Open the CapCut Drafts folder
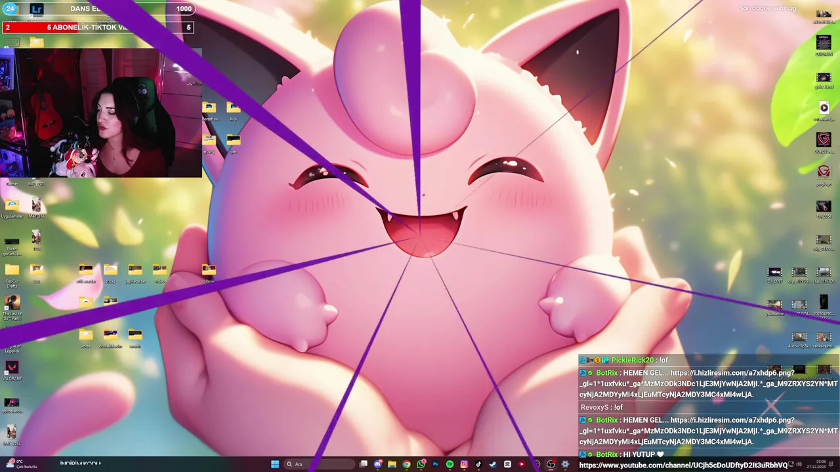The image size is (840, 472). point(12,275)
